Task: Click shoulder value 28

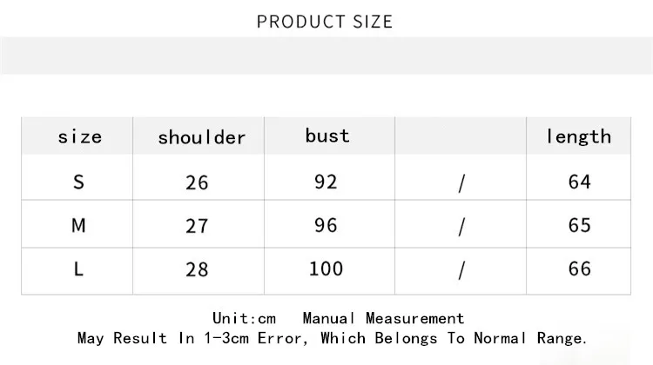Action: point(197,269)
